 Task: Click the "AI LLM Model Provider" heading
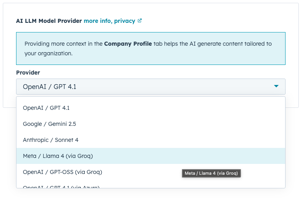point(49,21)
